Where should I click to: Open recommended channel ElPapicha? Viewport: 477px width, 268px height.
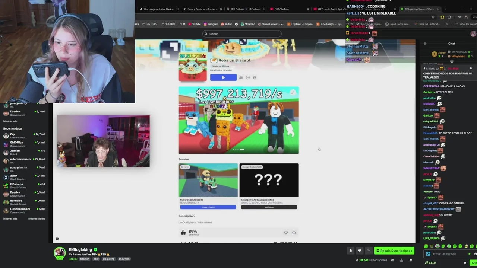click(x=24, y=185)
